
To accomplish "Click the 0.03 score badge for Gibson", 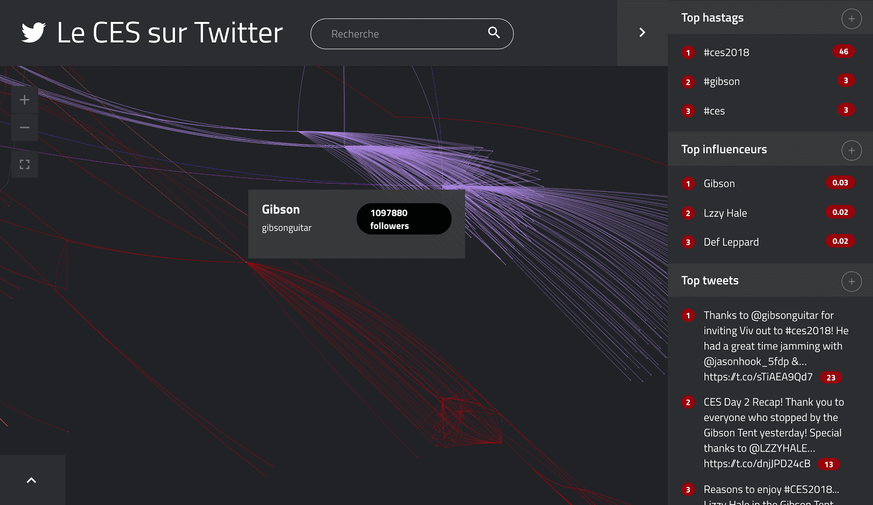I will (x=840, y=183).
